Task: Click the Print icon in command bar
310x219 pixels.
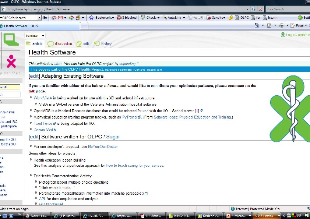Action: (282, 25)
